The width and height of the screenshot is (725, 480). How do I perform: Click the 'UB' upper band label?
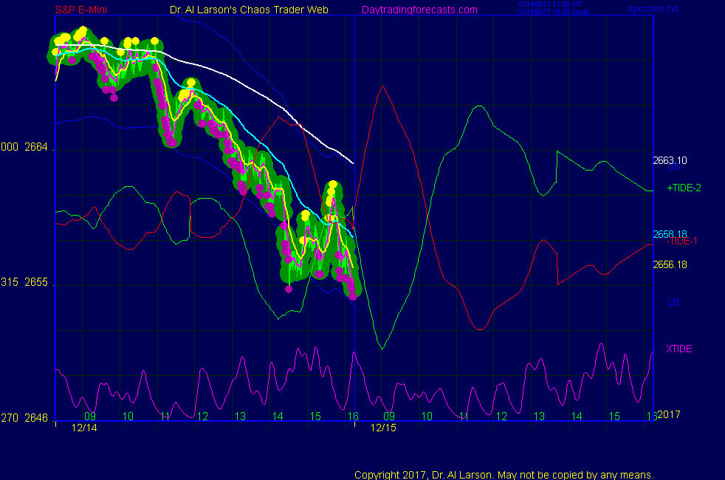674,168
